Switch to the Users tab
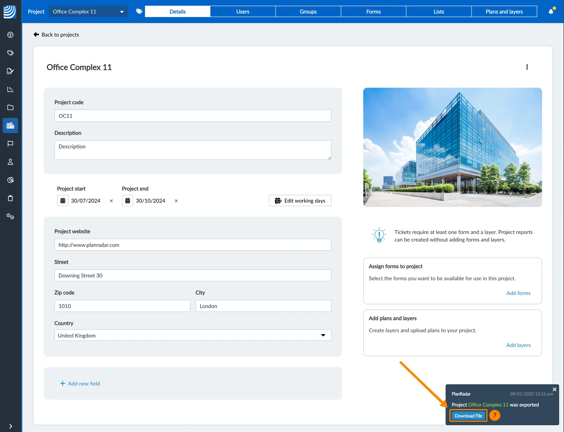 coord(243,12)
